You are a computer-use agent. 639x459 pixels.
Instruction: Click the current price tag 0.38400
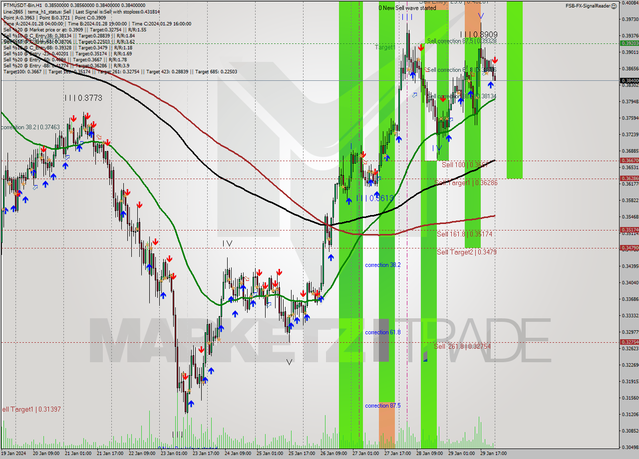629,80
